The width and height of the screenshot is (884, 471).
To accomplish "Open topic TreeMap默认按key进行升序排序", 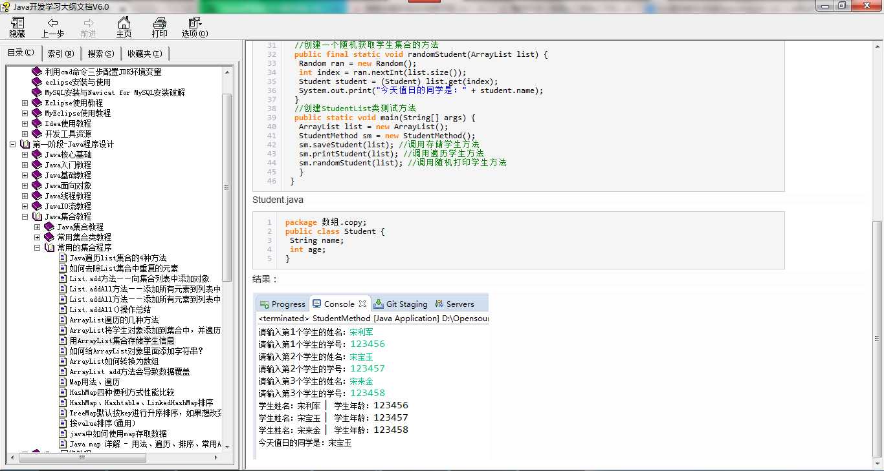I will click(x=145, y=413).
